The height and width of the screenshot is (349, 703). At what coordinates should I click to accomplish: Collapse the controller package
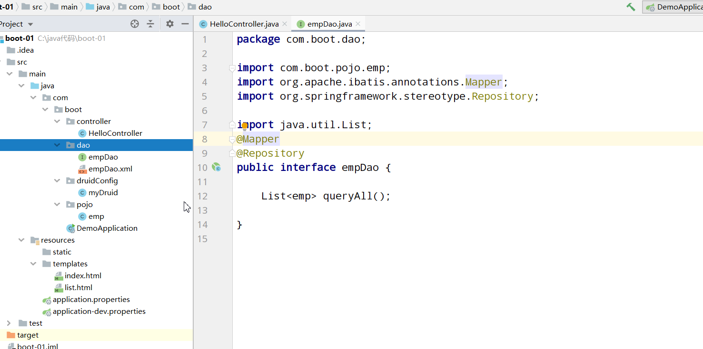pyautogui.click(x=57, y=121)
